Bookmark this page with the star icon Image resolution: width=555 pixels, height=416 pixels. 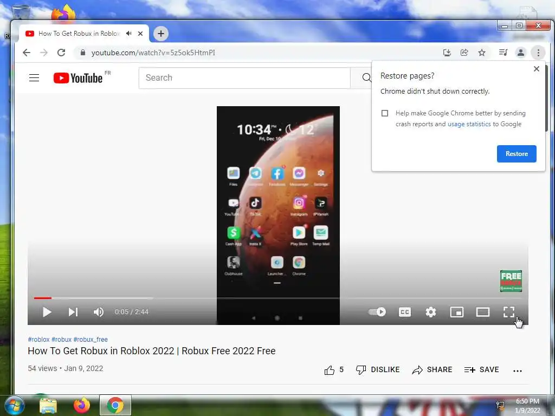click(x=482, y=53)
